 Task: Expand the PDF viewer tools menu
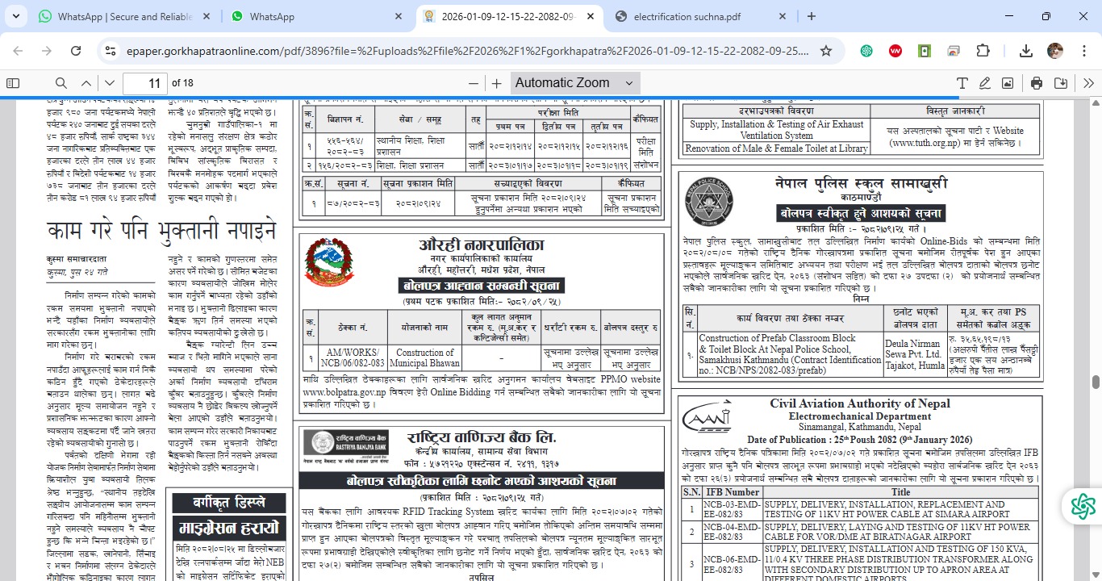tap(1088, 83)
